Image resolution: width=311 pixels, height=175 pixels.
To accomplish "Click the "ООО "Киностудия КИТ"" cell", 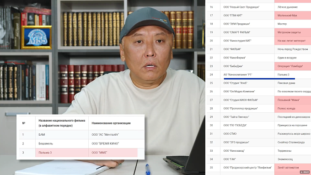I will (247, 41).
